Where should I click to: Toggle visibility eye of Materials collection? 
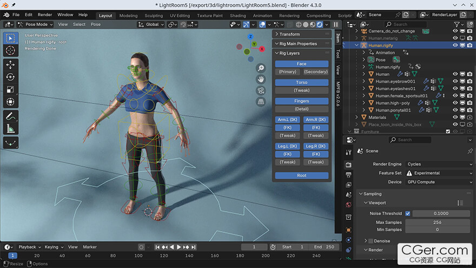455,117
